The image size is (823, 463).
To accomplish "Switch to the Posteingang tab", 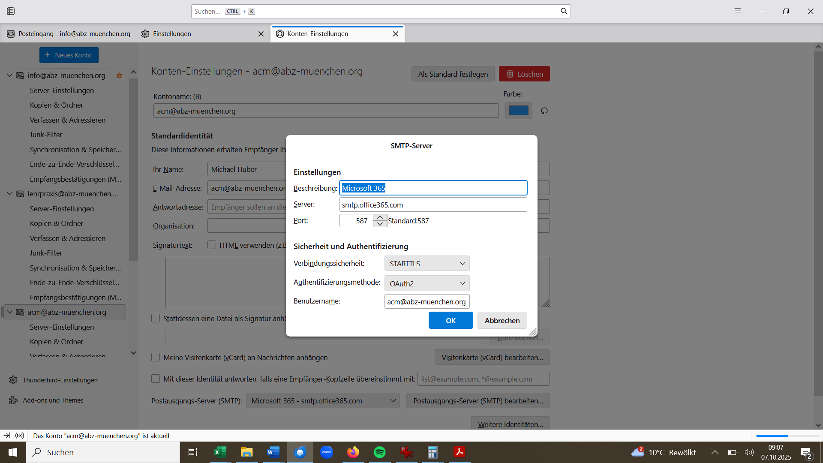I will 69,34.
